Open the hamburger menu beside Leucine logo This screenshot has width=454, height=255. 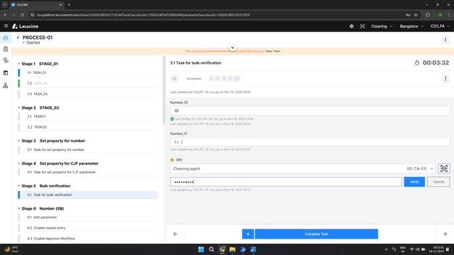tap(6, 26)
